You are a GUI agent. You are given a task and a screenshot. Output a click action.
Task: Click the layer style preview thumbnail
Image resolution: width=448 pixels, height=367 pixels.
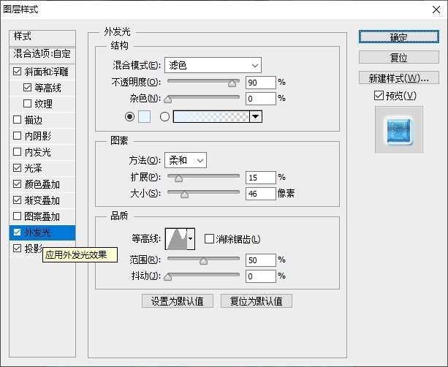[x=398, y=129]
